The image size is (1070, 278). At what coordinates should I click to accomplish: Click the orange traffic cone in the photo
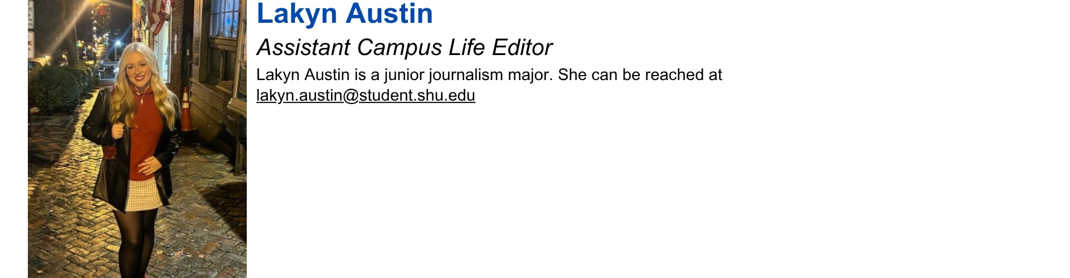[x=186, y=111]
